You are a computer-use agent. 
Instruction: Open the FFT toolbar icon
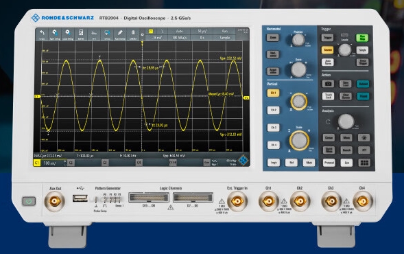94,34
